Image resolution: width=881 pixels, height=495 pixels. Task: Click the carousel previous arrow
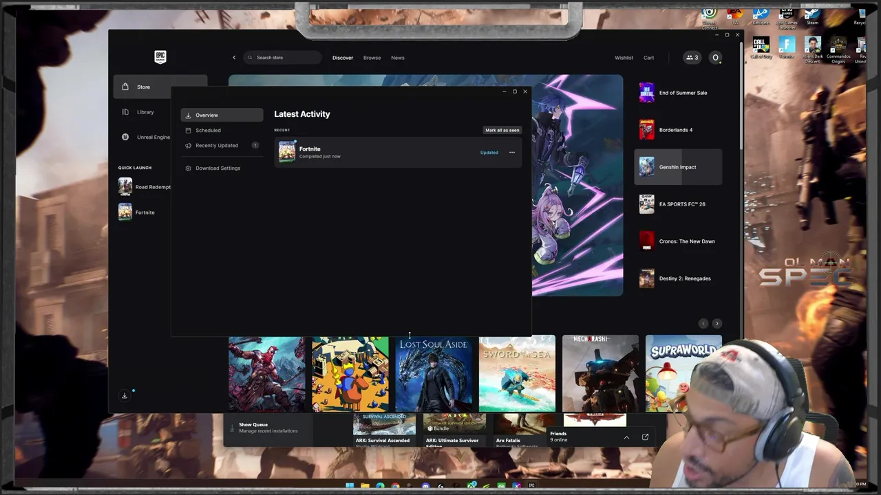[703, 323]
